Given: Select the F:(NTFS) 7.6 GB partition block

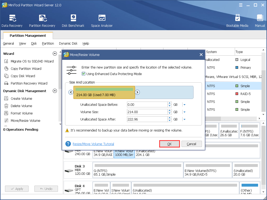Looking at the screenshot, I should click(249, 131).
